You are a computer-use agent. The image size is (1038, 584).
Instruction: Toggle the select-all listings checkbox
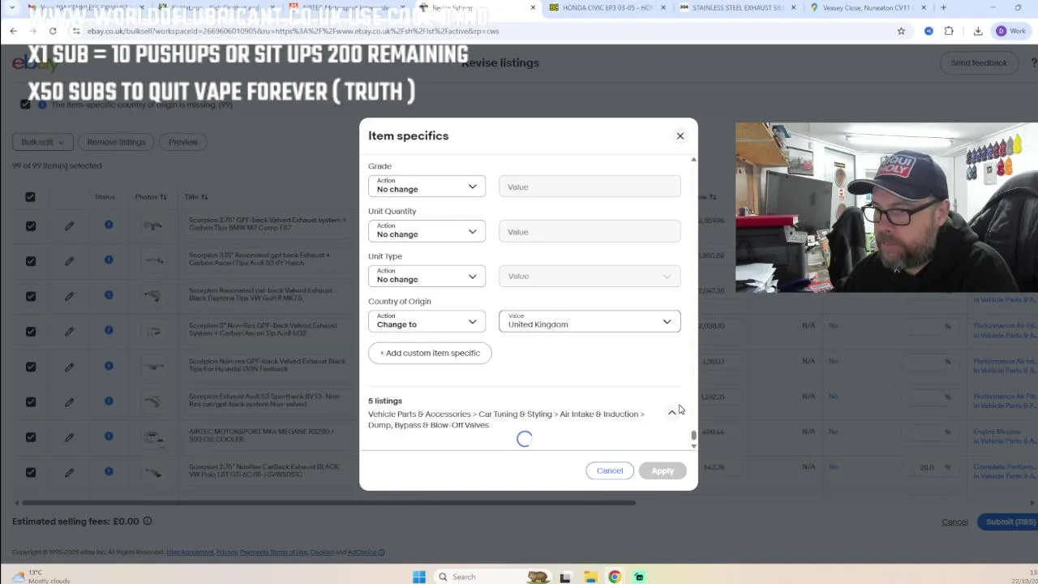(30, 196)
